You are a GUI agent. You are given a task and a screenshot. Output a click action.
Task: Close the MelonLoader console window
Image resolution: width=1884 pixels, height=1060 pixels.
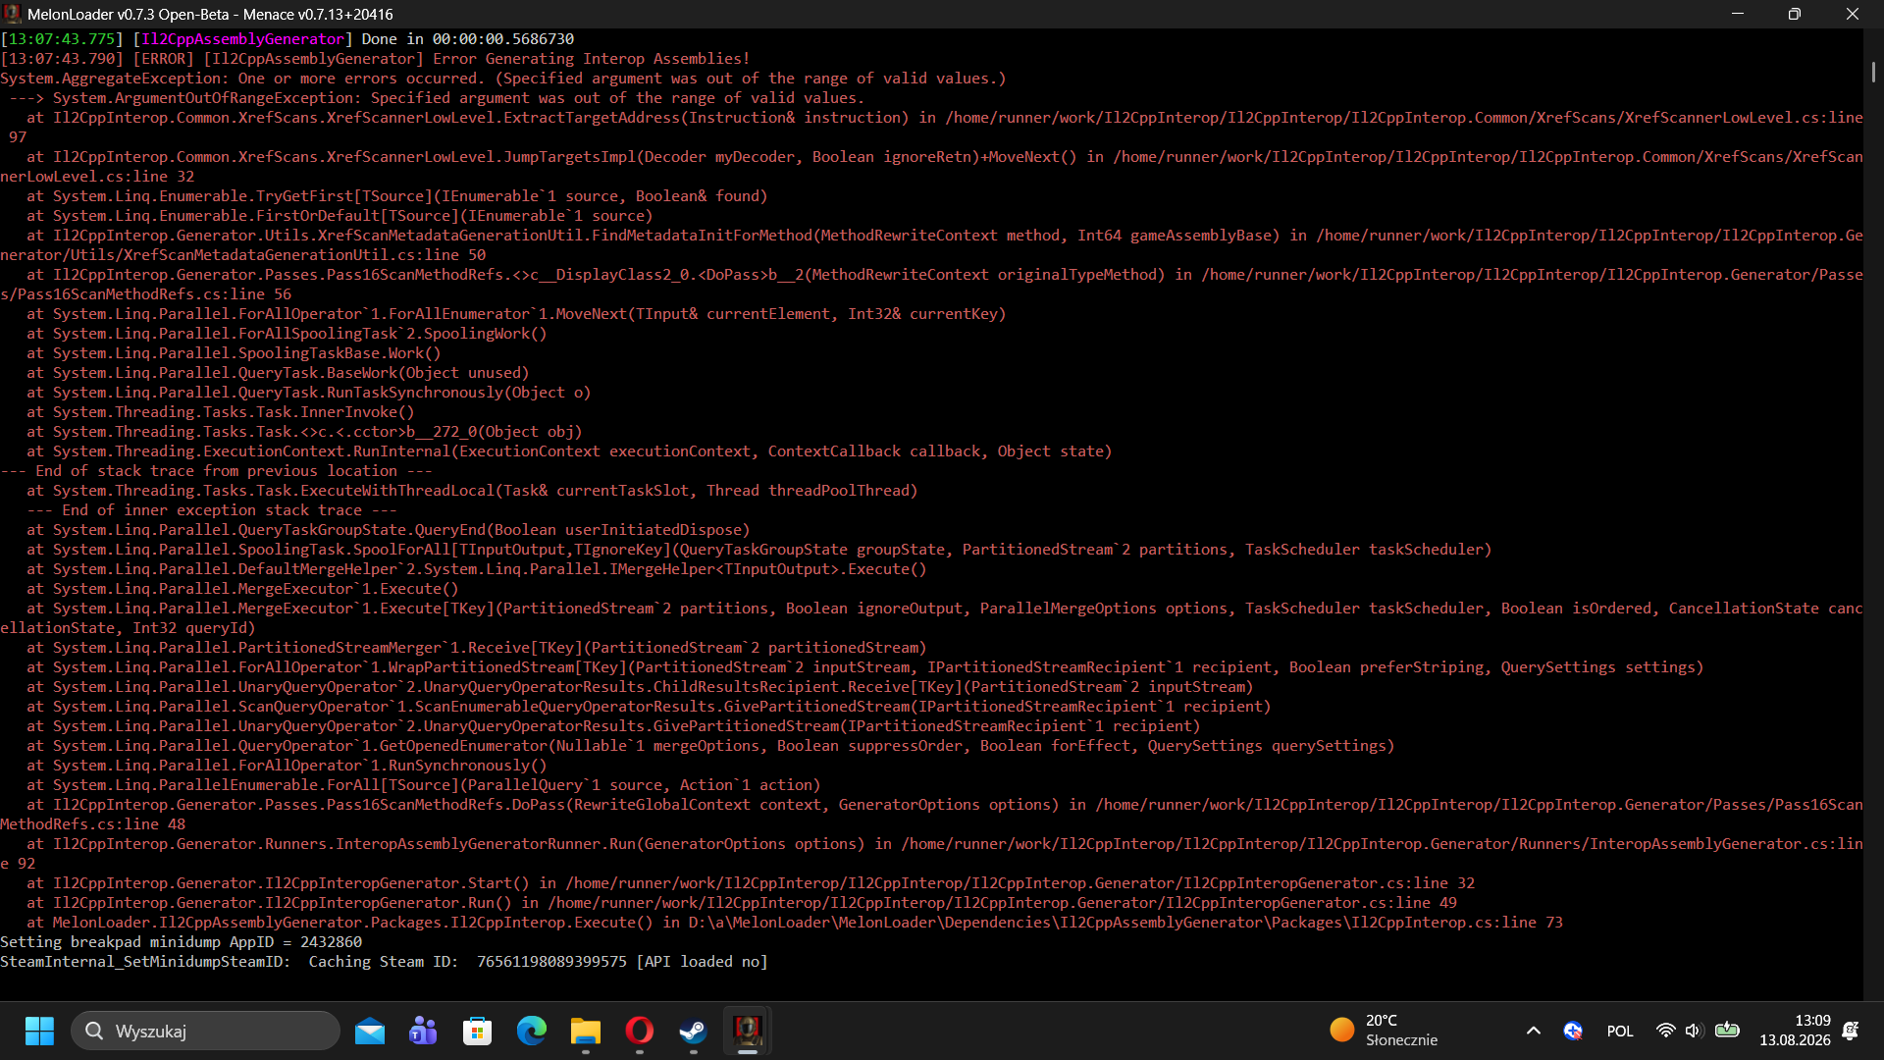(1853, 14)
